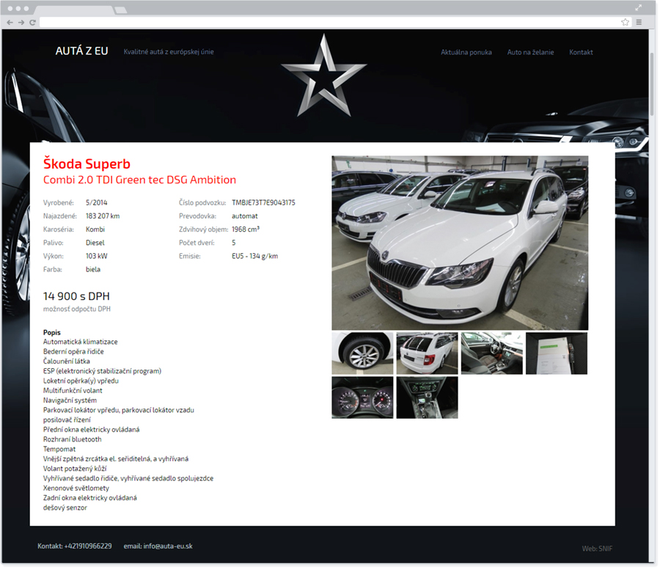This screenshot has height=572, width=660.
Task: Click the info@auta-eu.sk email address
Action: pos(168,546)
